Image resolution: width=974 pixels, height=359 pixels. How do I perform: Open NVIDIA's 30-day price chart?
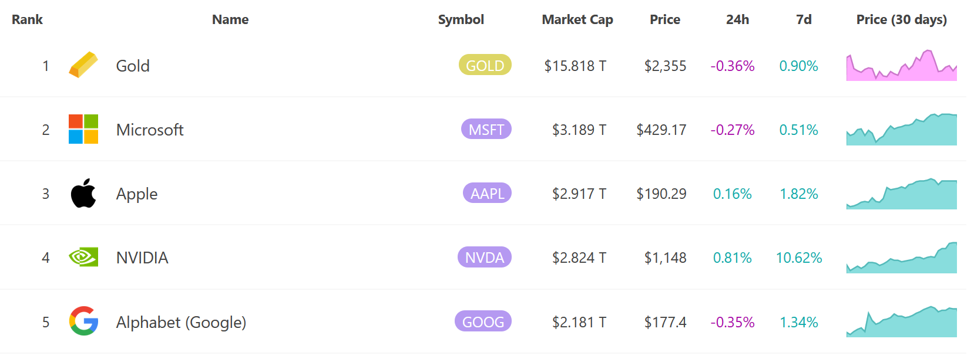coord(901,259)
